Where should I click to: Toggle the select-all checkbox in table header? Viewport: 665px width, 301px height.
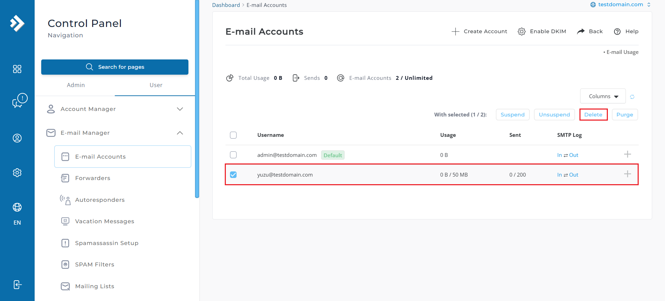point(233,135)
